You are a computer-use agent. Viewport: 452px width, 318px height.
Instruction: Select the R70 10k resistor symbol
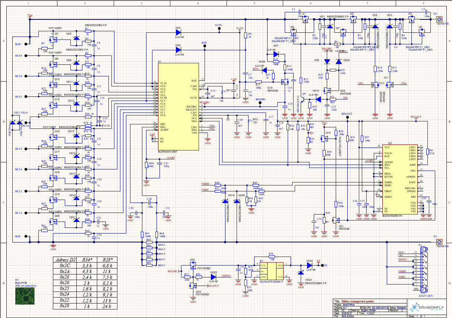[272, 257]
